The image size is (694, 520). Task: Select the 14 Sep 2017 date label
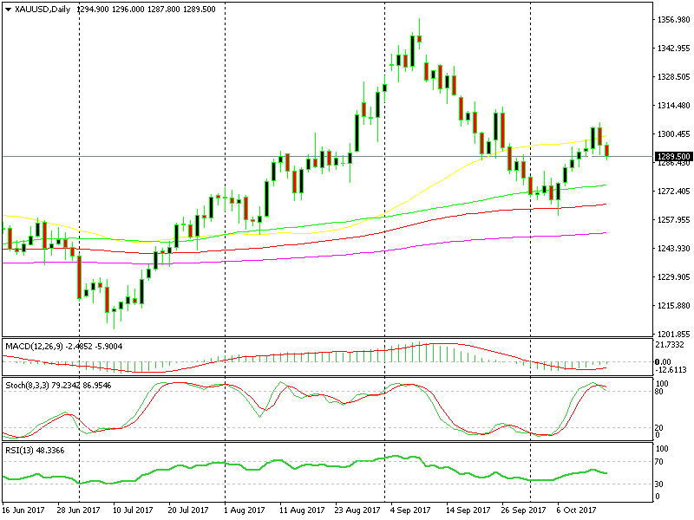coord(468,510)
